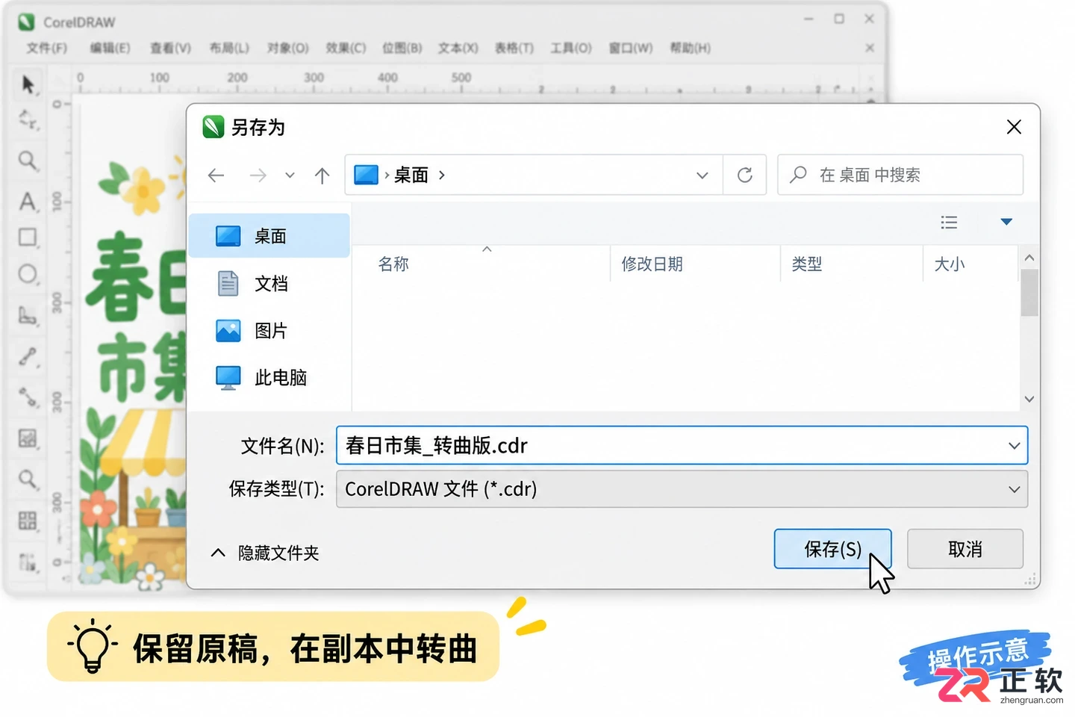Click the 保存(S) button
1075x717 pixels.
pos(832,549)
